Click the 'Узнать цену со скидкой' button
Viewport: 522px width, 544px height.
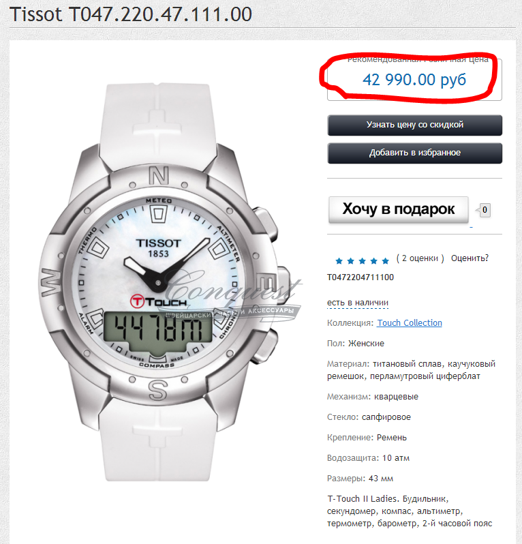414,125
